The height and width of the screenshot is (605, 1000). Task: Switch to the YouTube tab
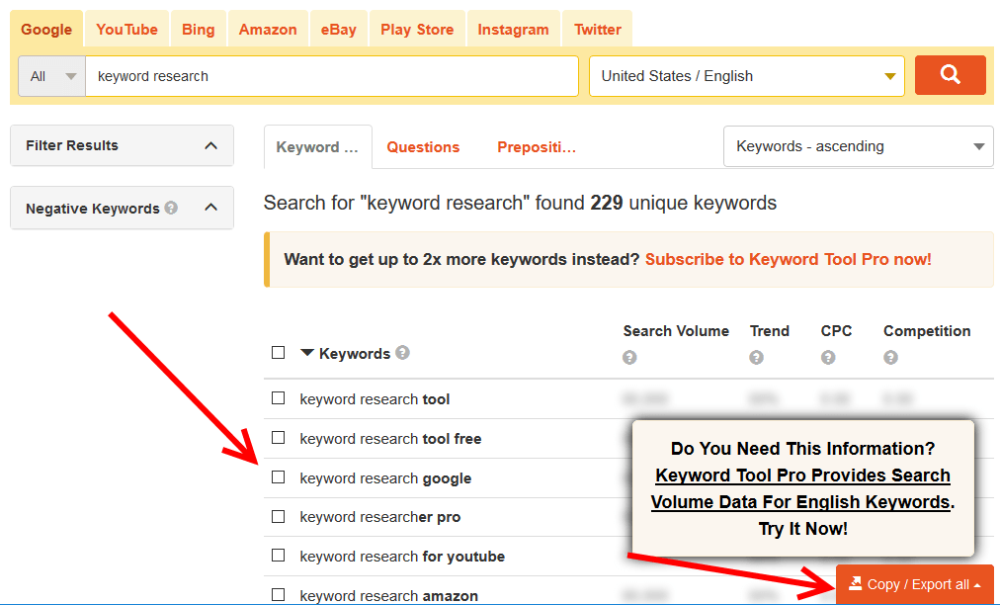tap(126, 30)
